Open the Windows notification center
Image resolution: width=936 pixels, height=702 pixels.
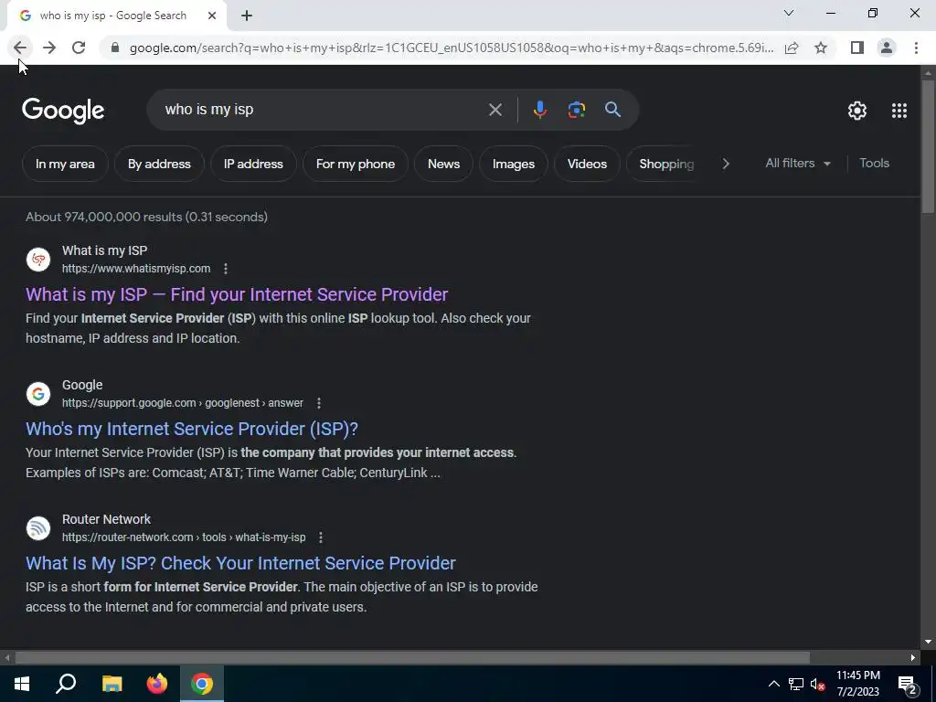click(907, 684)
